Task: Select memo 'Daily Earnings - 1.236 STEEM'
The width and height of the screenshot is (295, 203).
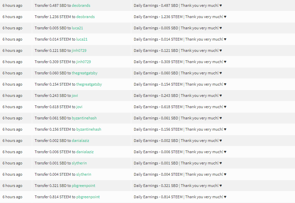Action: coord(158,17)
